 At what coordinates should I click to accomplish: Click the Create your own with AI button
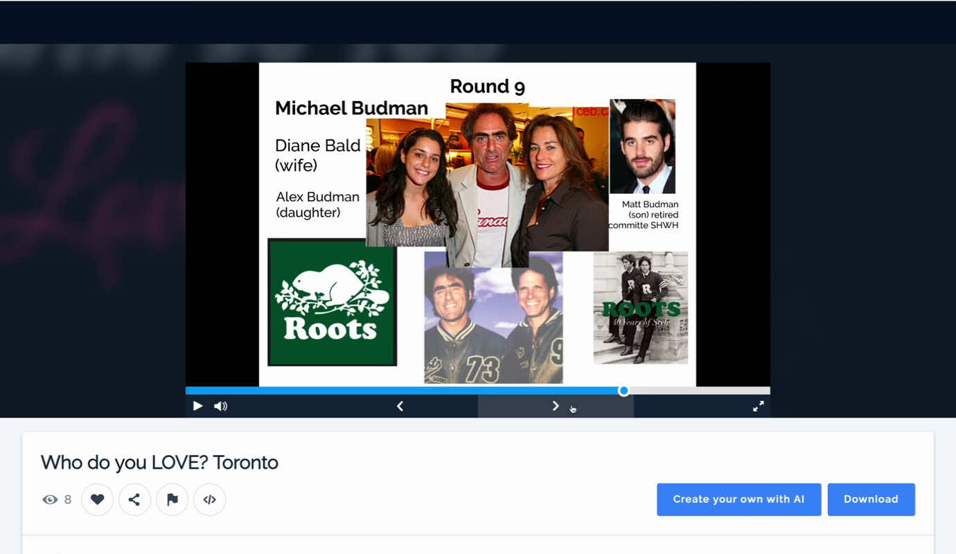click(738, 499)
